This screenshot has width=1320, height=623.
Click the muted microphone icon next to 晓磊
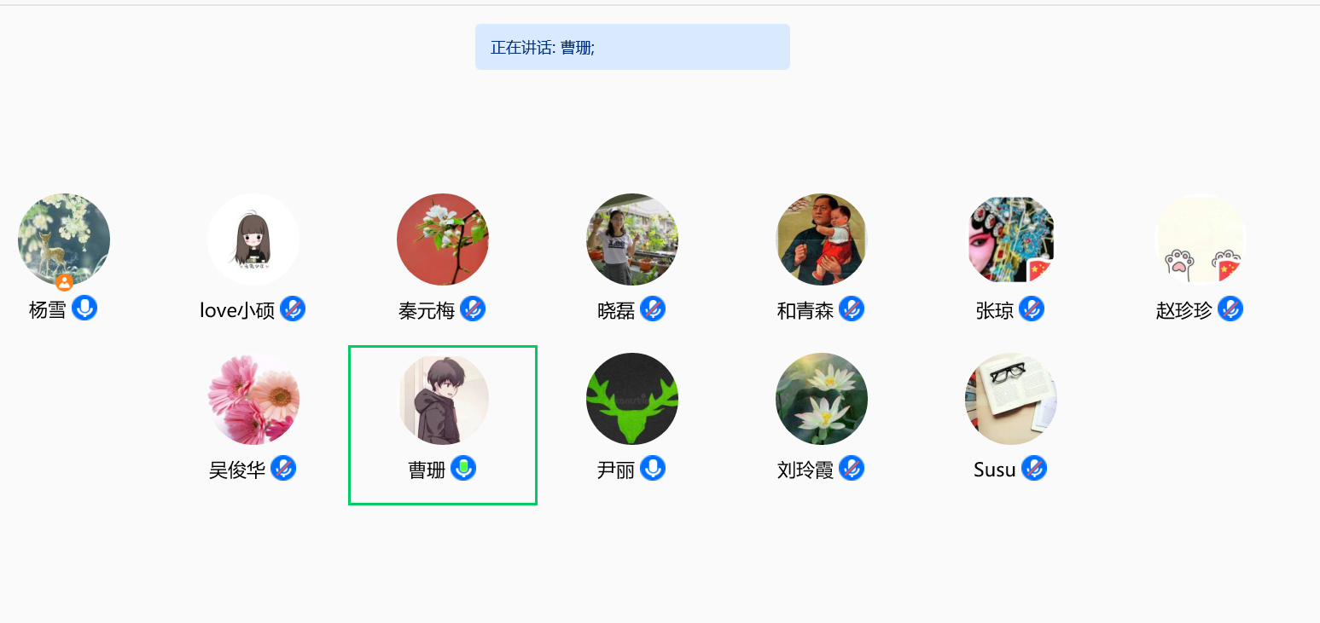point(653,309)
